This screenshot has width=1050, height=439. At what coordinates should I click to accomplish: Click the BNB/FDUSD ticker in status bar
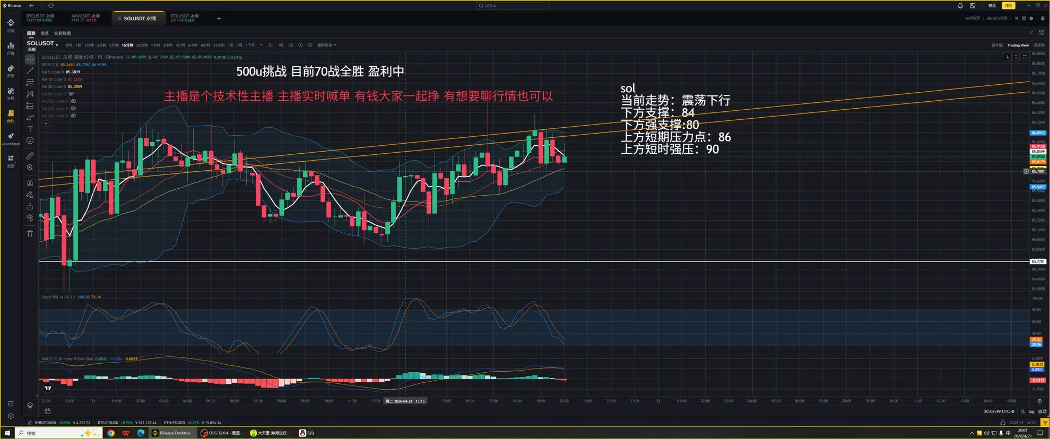coord(63,423)
